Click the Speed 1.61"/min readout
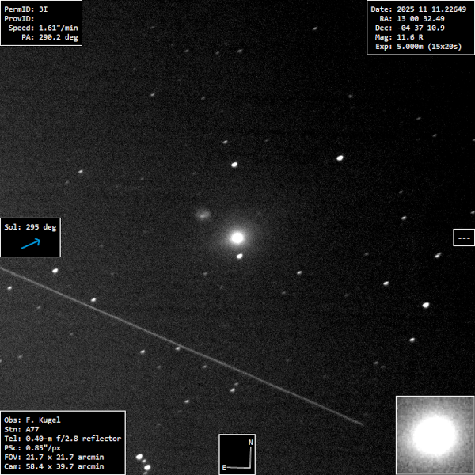This screenshot has height=475, width=475. pos(41,28)
